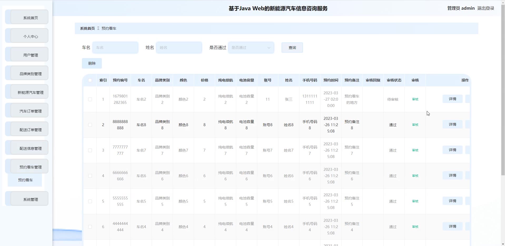Open 详情 for row 车名7
This screenshot has width=505, height=246.
452,150
